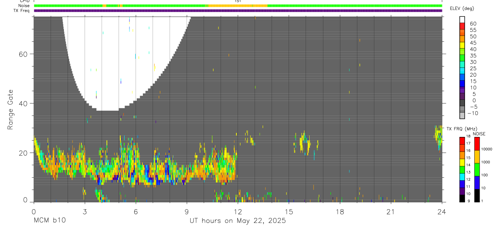Pick the green NOISE bar segment above 100

coord(476,169)
